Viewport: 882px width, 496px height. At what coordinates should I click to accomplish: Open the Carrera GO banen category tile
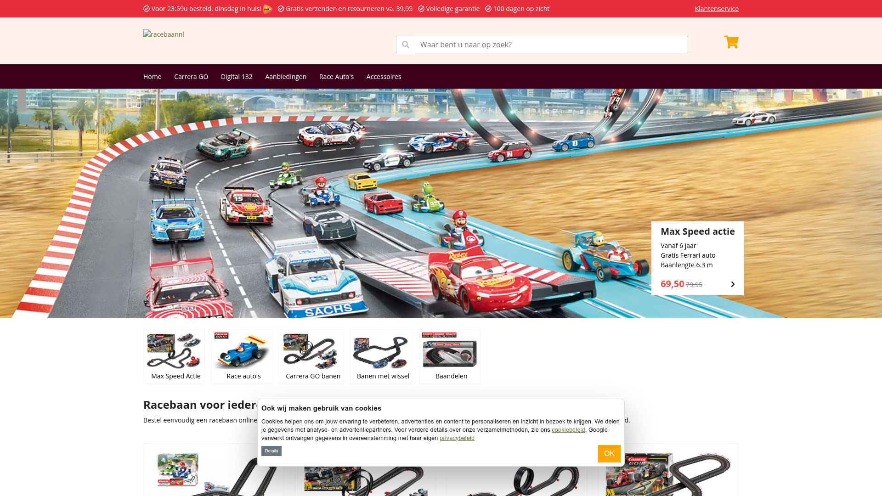pyautogui.click(x=311, y=356)
